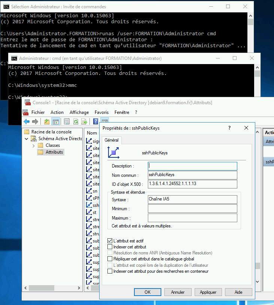
Task: Close the Propriétés de sshPublicKeys dialog
Action: click(x=246, y=128)
